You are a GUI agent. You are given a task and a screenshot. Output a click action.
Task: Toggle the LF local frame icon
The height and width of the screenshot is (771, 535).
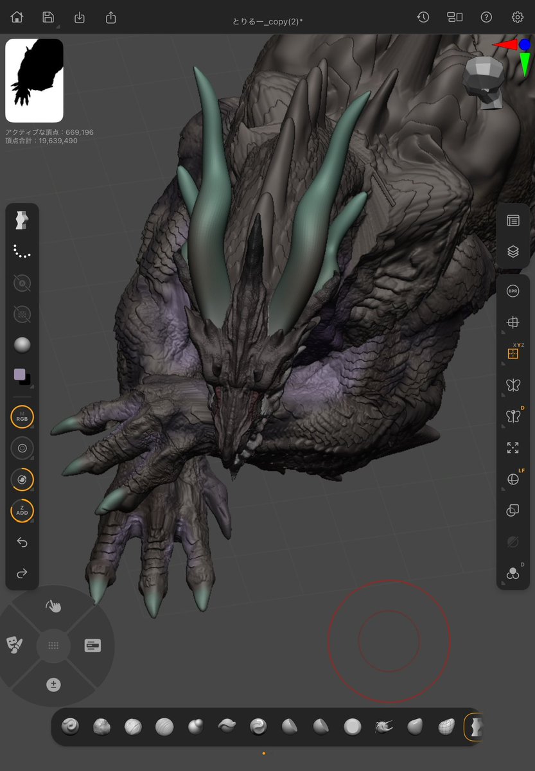(513, 479)
